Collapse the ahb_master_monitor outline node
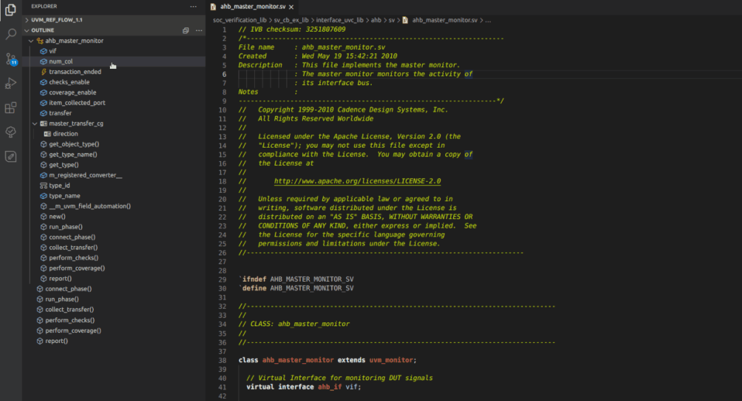Viewport: 742px width, 401px height. coord(31,40)
